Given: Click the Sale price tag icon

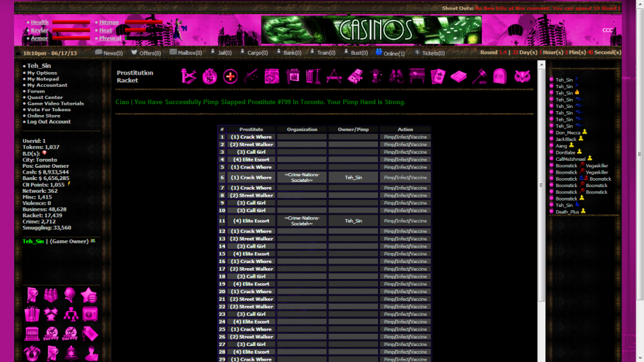Looking at the screenshot, I should tap(90, 334).
